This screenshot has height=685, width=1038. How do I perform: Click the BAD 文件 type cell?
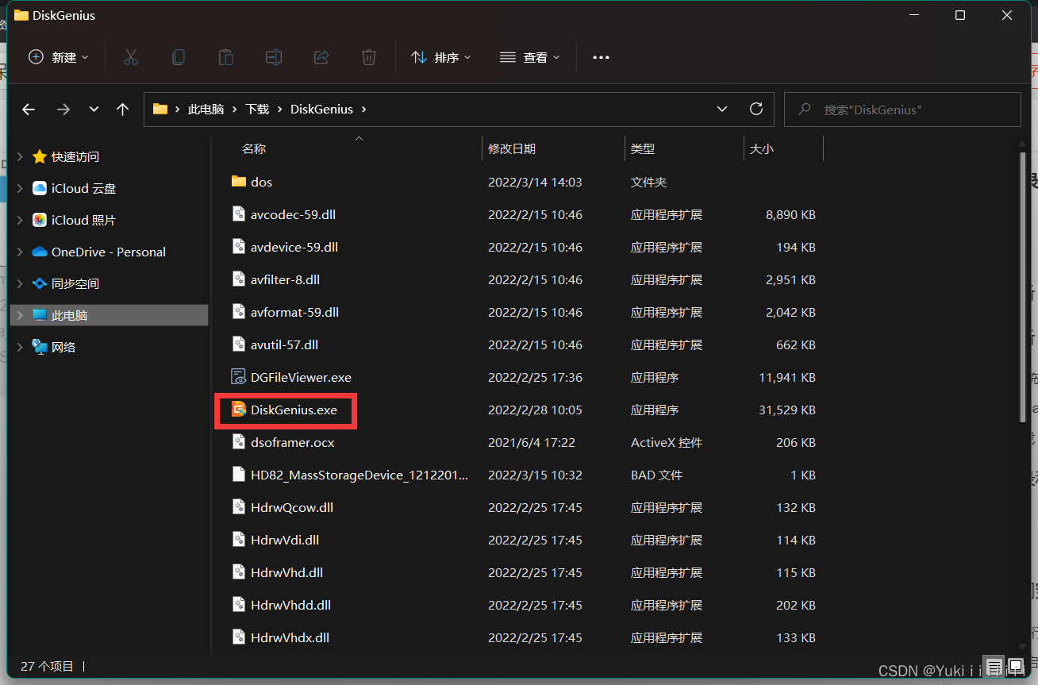pos(656,475)
